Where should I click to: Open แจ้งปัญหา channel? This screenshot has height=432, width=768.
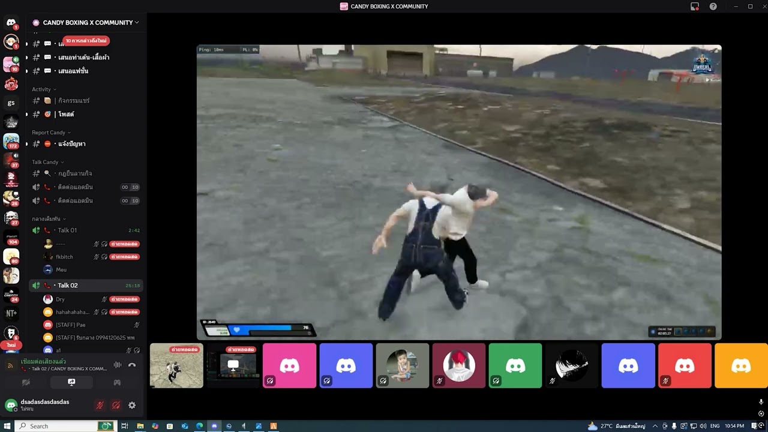point(86,144)
